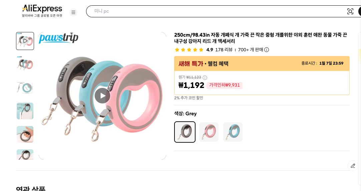This screenshot has width=361, height=191.
Task: Click the info icon beside original price
Action: point(205,78)
